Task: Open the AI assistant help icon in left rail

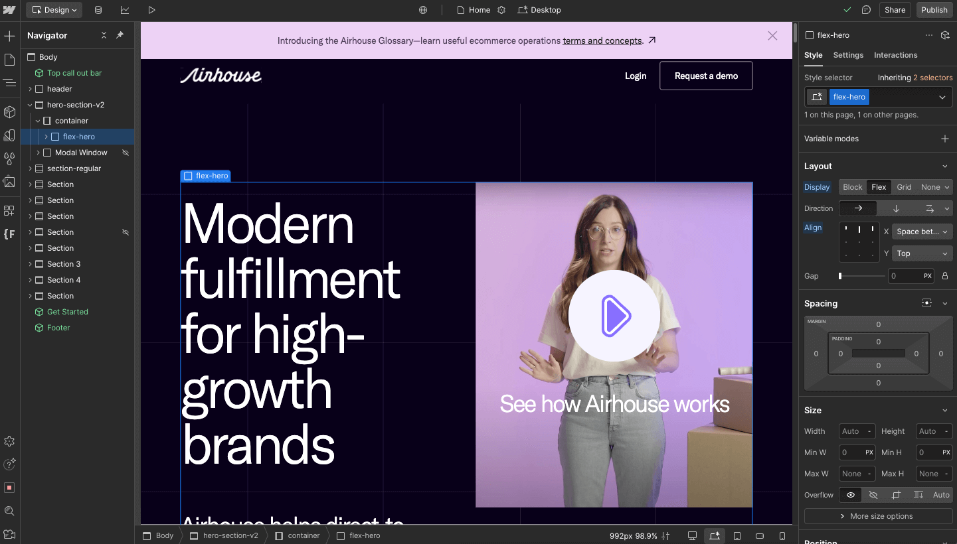Action: (9, 464)
